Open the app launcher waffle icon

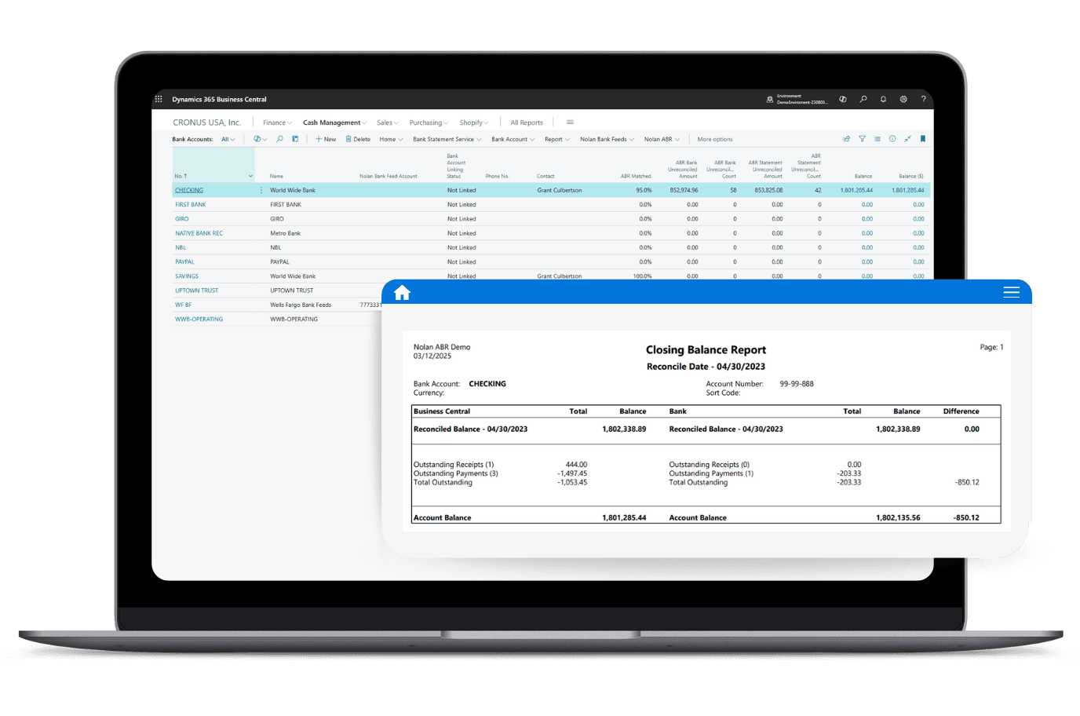tap(159, 99)
